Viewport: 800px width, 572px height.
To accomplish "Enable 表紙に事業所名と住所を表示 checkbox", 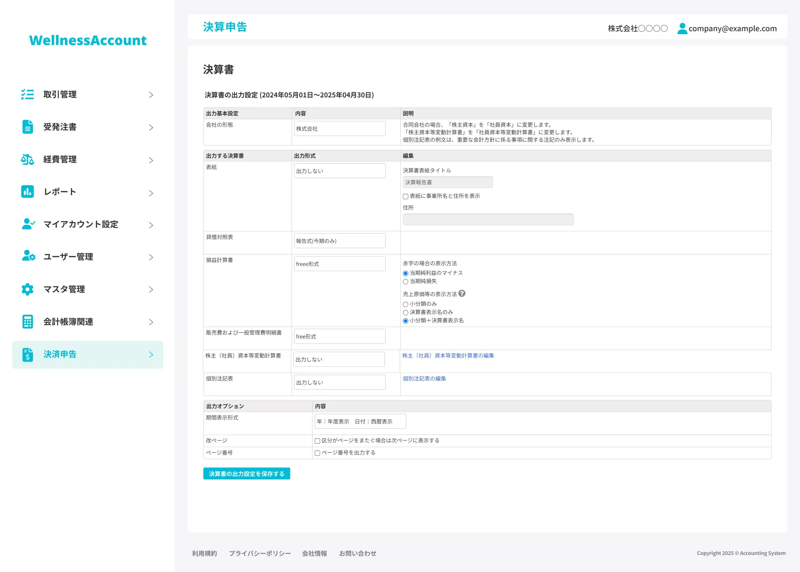I will click(x=405, y=196).
